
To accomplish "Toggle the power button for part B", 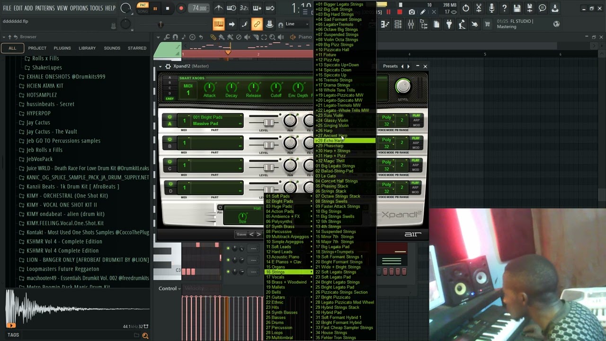I will pyautogui.click(x=169, y=140).
